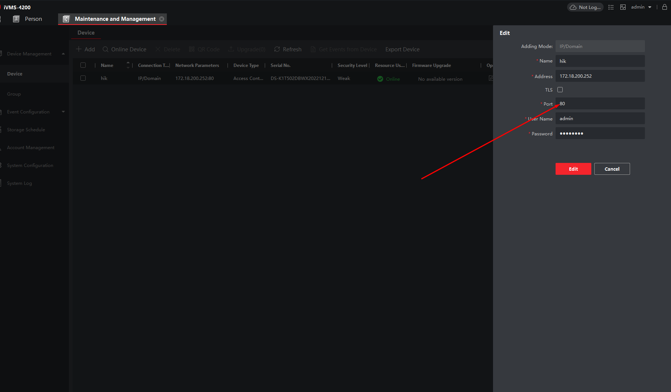Open the task list icon in the title bar
The image size is (671, 392).
coord(611,7)
